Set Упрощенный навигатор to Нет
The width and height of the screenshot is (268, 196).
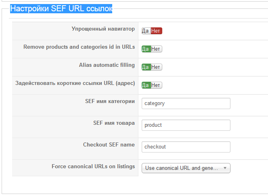(x=156, y=31)
